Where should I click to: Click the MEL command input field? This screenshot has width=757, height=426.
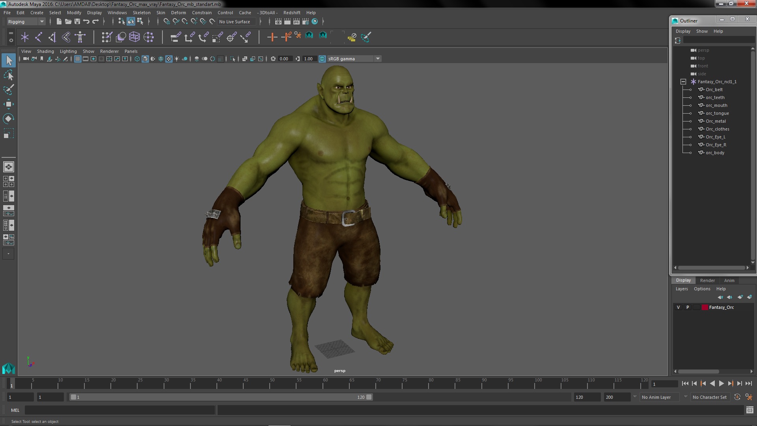point(120,410)
